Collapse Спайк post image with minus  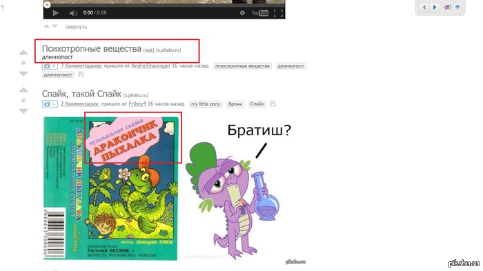point(50,104)
